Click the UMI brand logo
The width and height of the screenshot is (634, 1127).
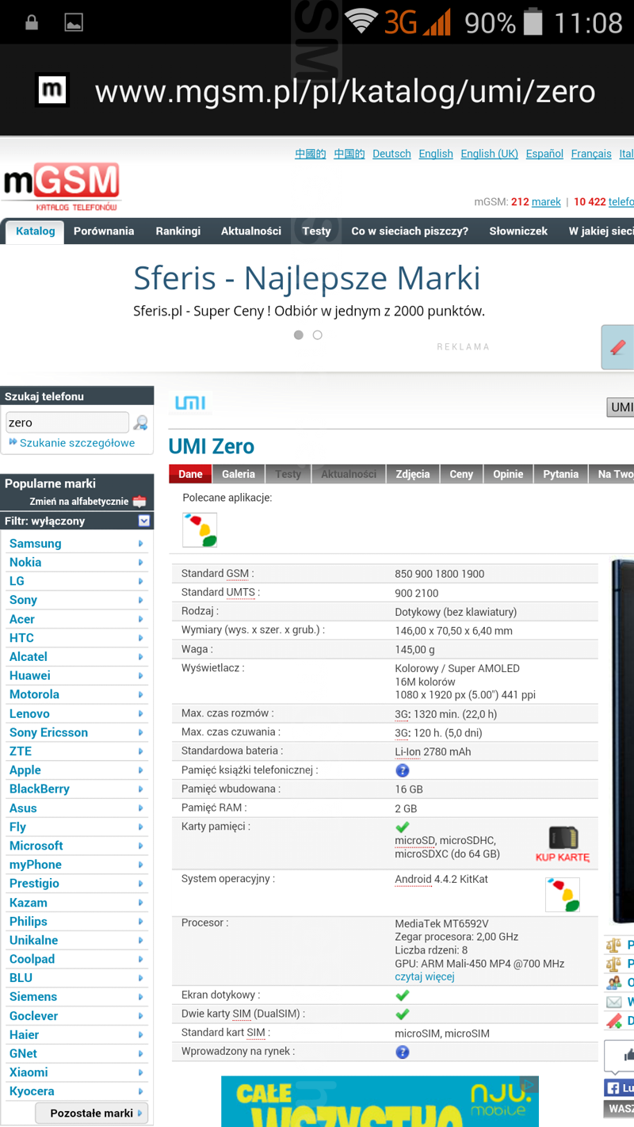190,403
